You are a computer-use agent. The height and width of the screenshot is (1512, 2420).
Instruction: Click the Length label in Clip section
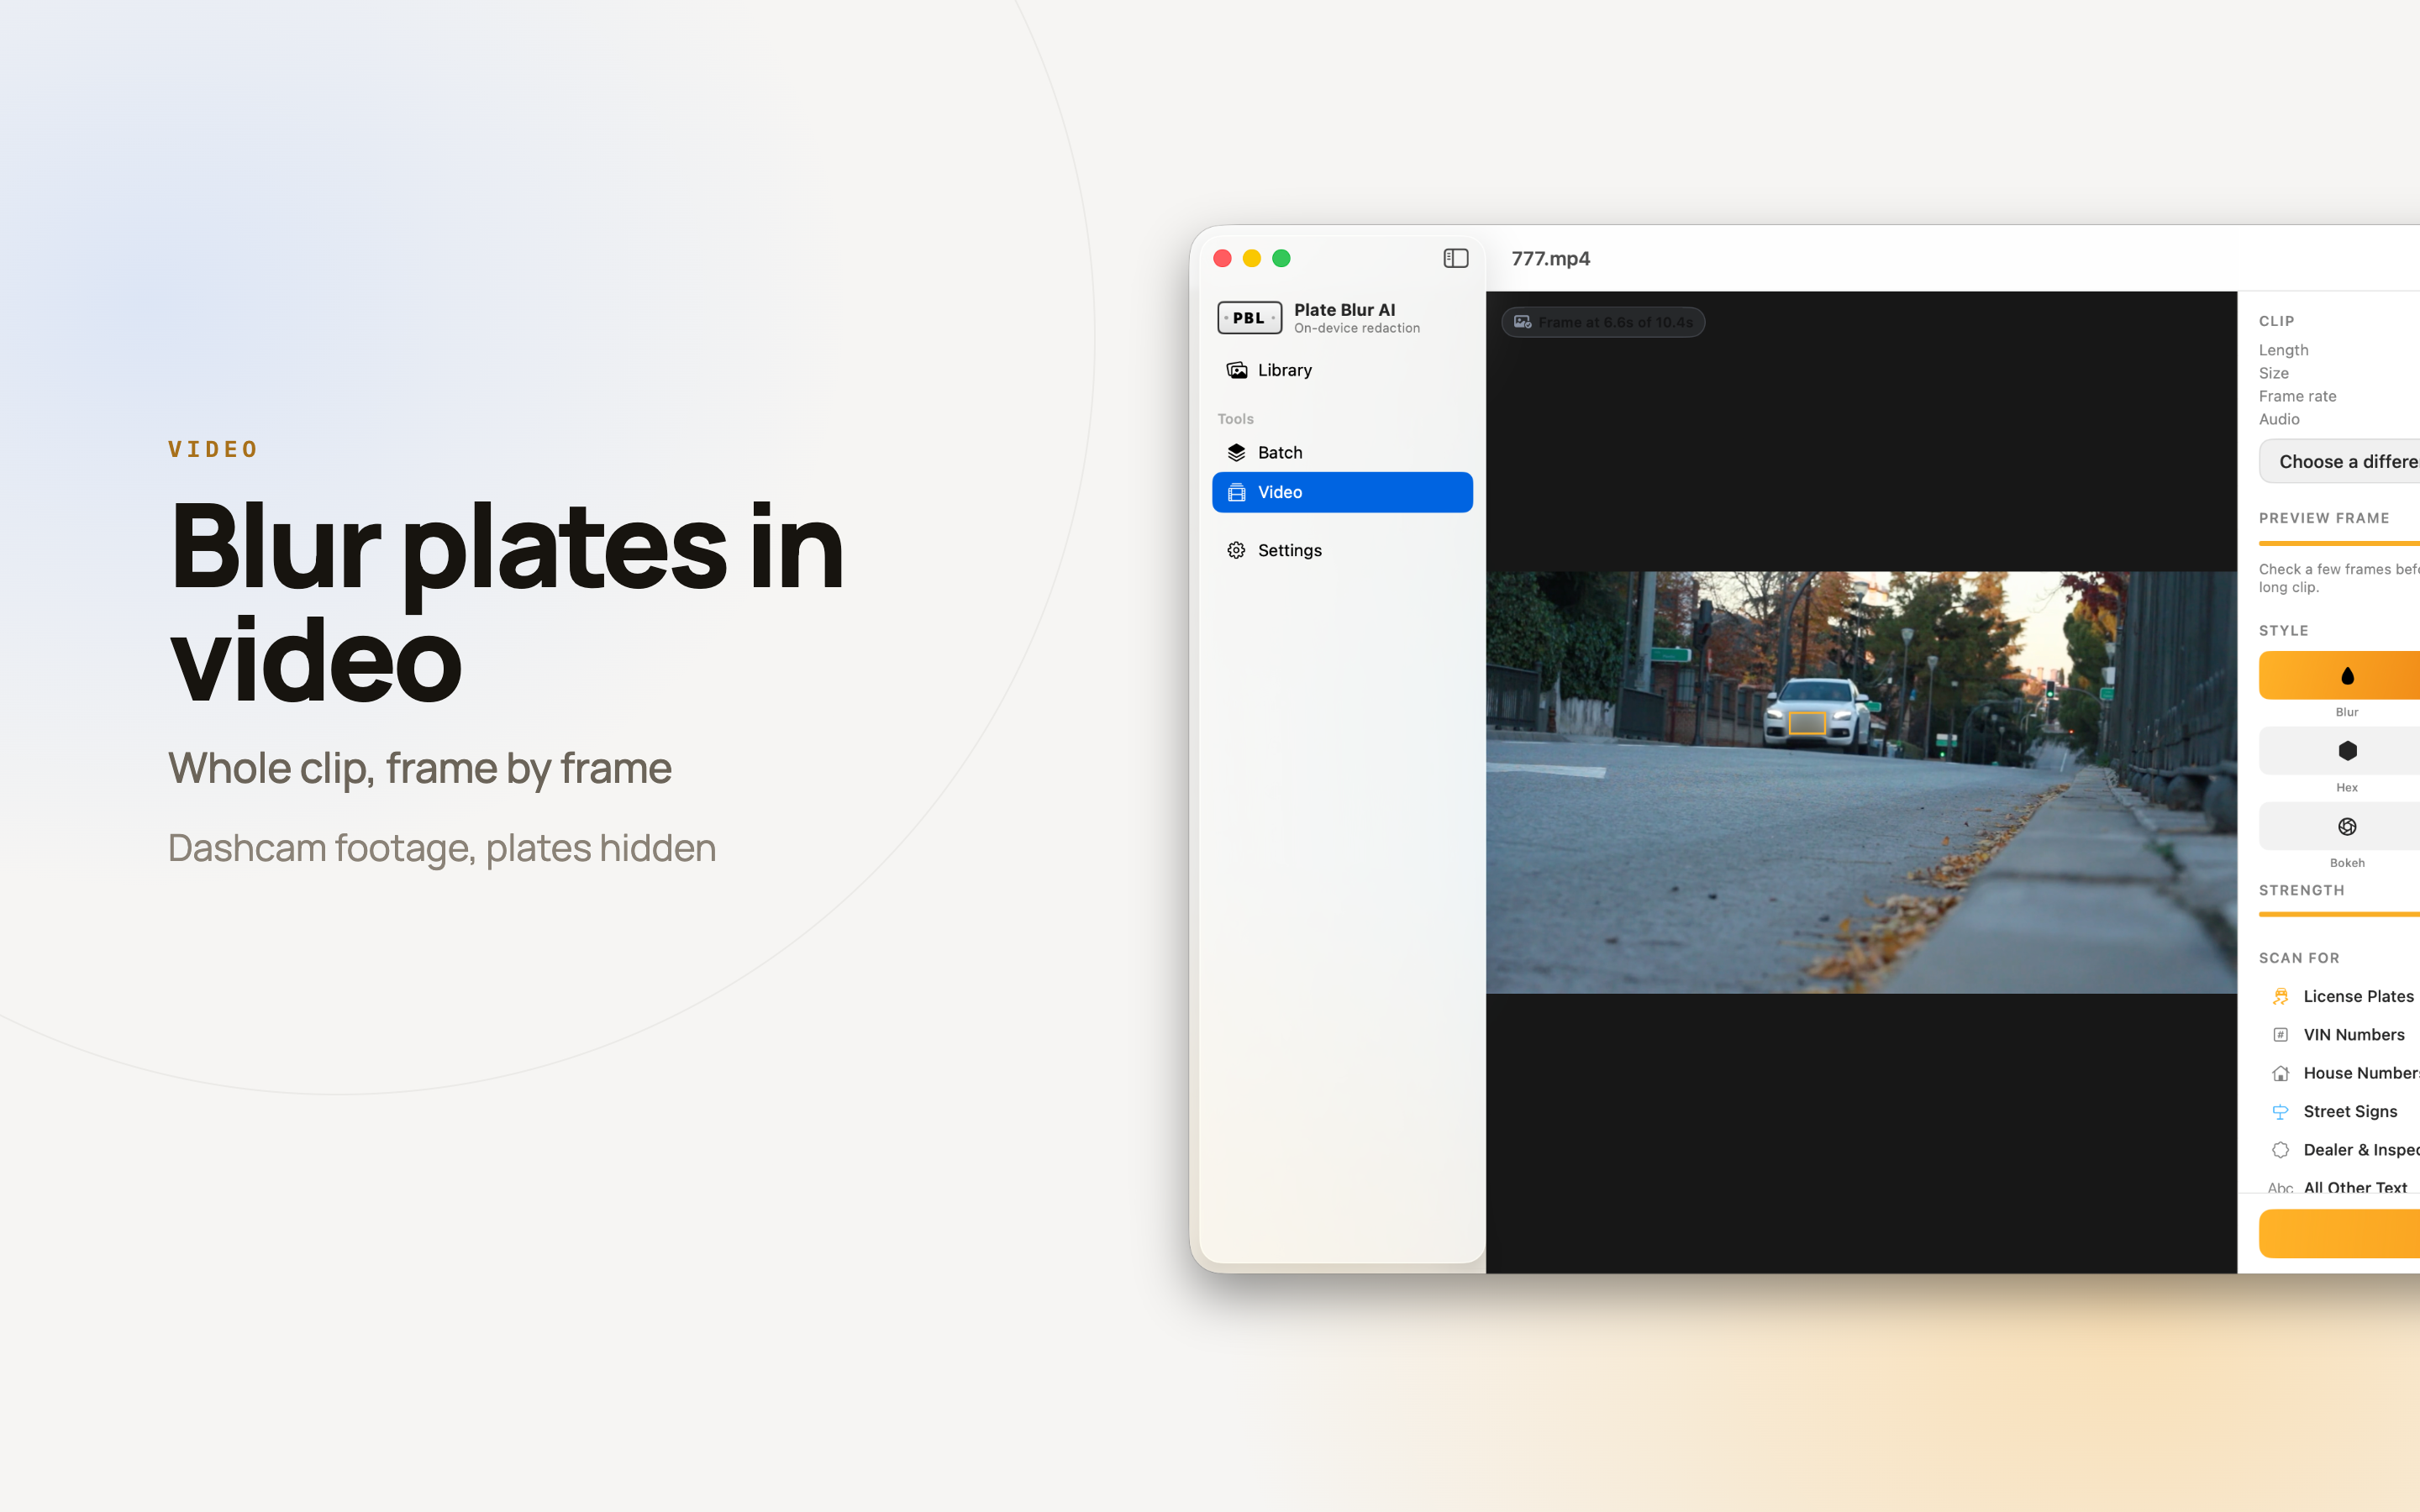2283,350
